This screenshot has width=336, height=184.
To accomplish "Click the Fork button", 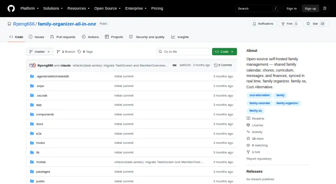I will 290,24.
